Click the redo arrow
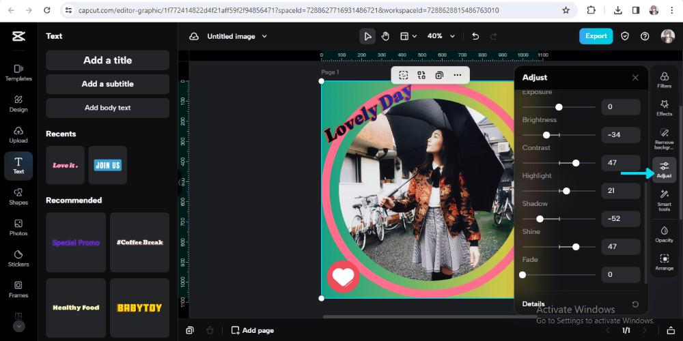This screenshot has height=341, width=683. pos(493,37)
